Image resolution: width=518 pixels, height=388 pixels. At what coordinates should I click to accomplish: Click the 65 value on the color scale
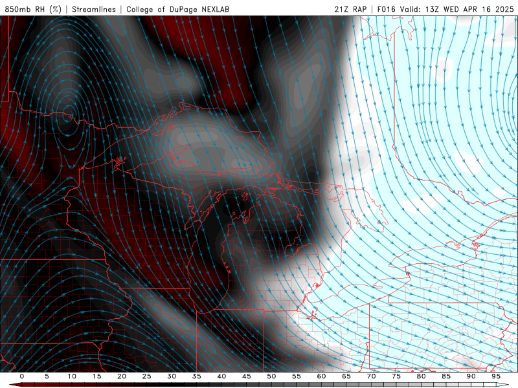[346, 376]
